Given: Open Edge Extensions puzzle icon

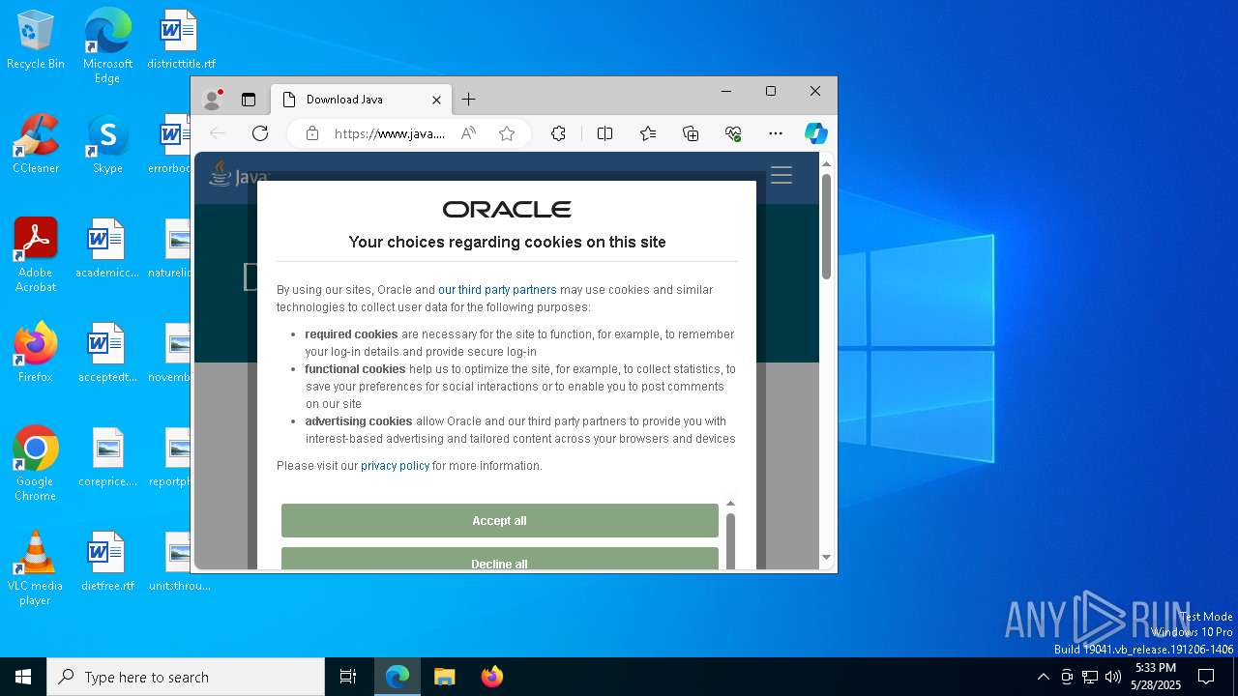Looking at the screenshot, I should click(558, 133).
